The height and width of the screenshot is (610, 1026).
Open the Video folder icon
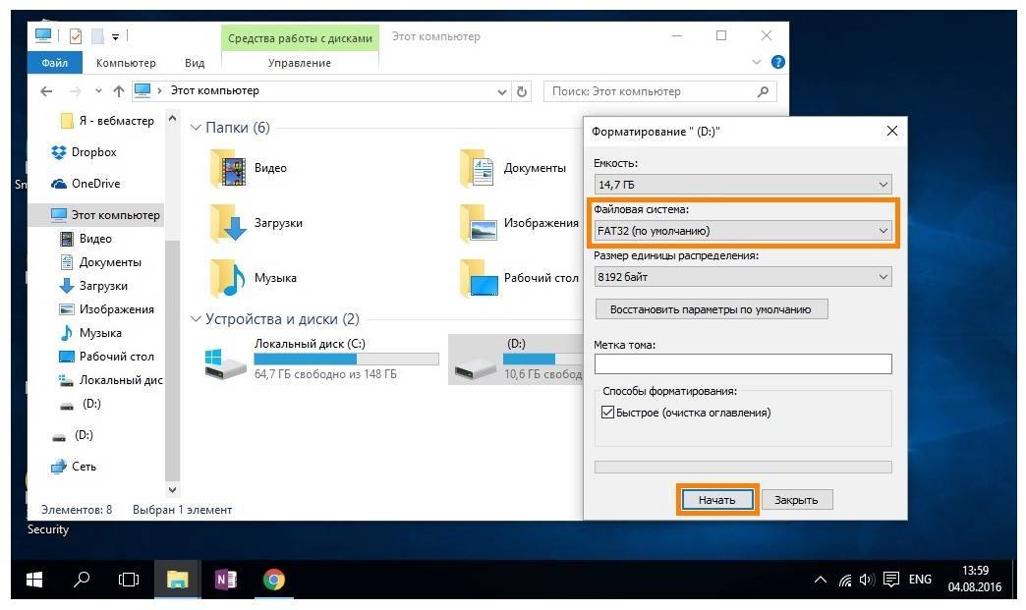click(230, 169)
